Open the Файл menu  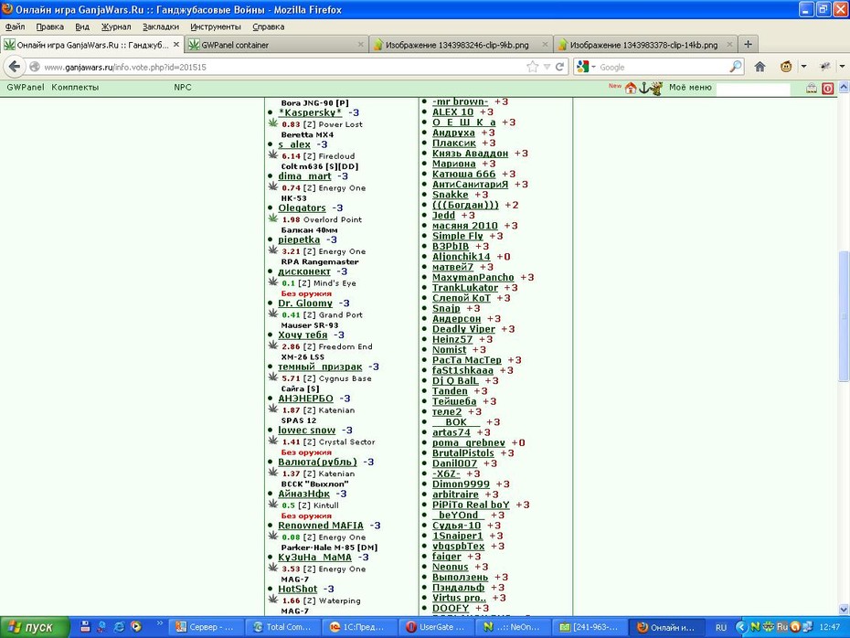point(16,27)
